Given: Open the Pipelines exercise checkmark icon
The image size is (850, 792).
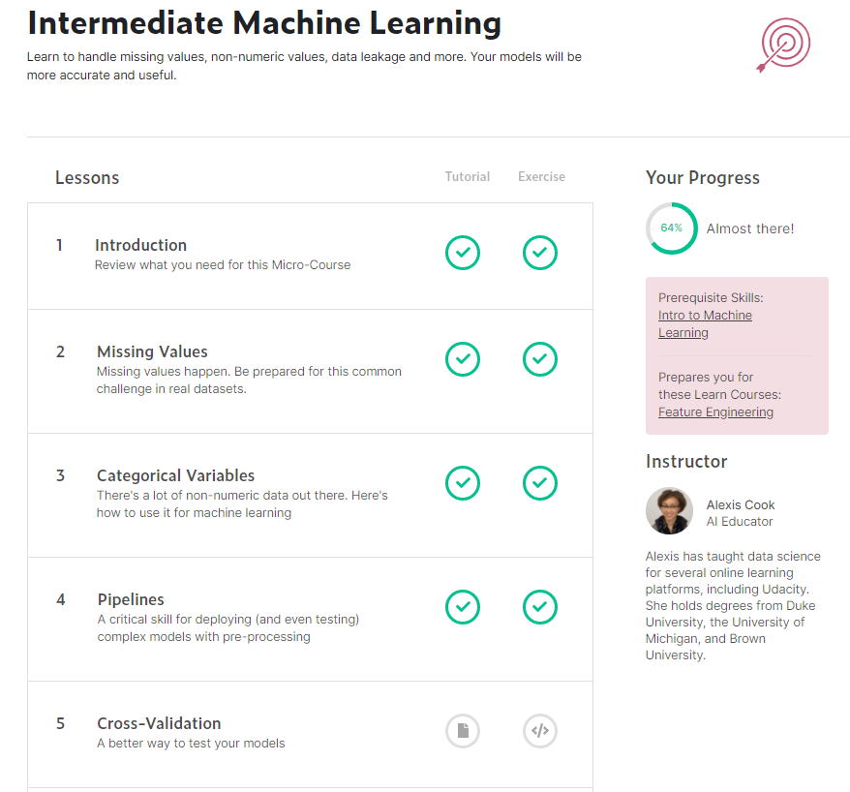Looking at the screenshot, I should (x=540, y=607).
